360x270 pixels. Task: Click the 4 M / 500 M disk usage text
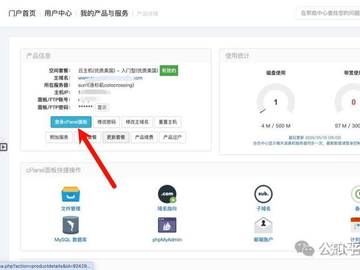276,126
